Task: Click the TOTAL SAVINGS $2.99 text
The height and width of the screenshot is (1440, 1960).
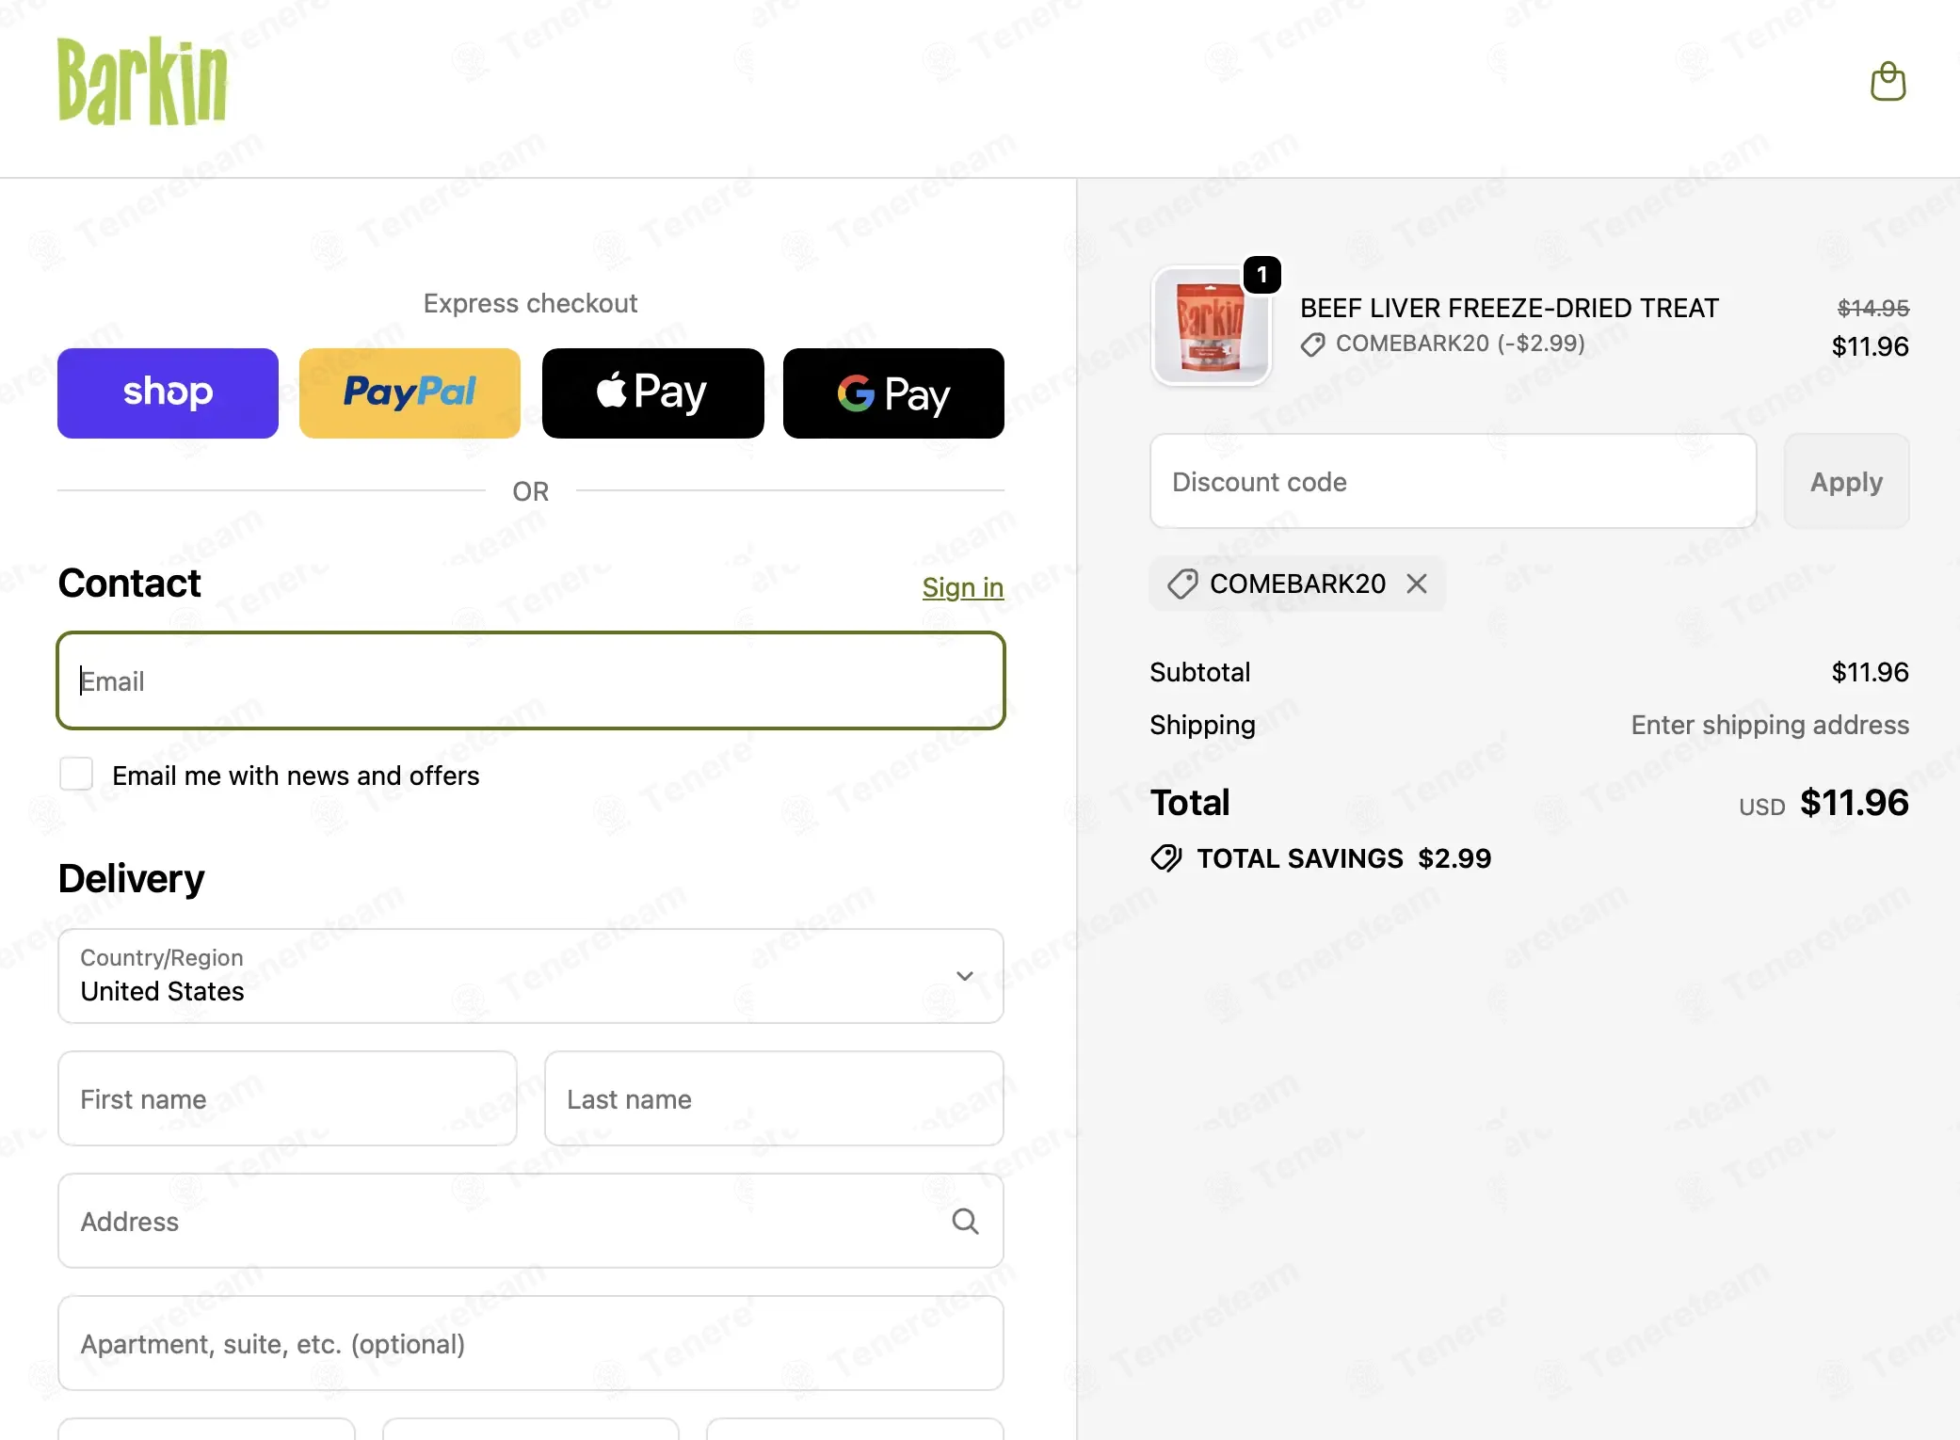Action: click(x=1343, y=858)
